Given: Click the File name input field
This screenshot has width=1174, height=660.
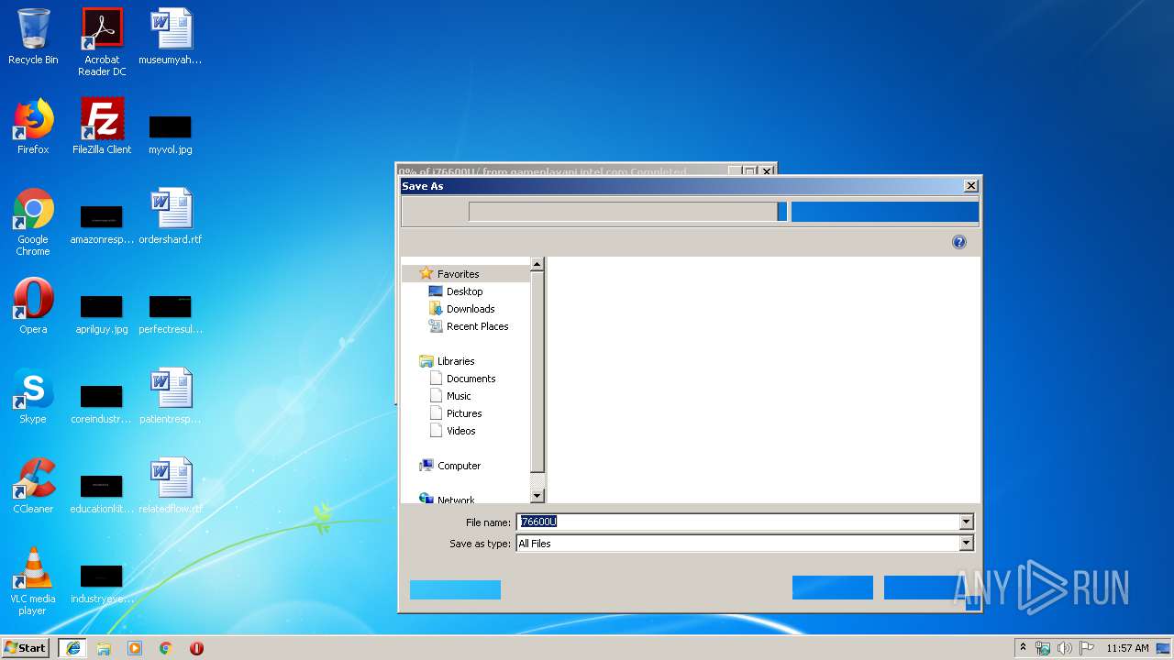Looking at the screenshot, I should click(x=737, y=522).
